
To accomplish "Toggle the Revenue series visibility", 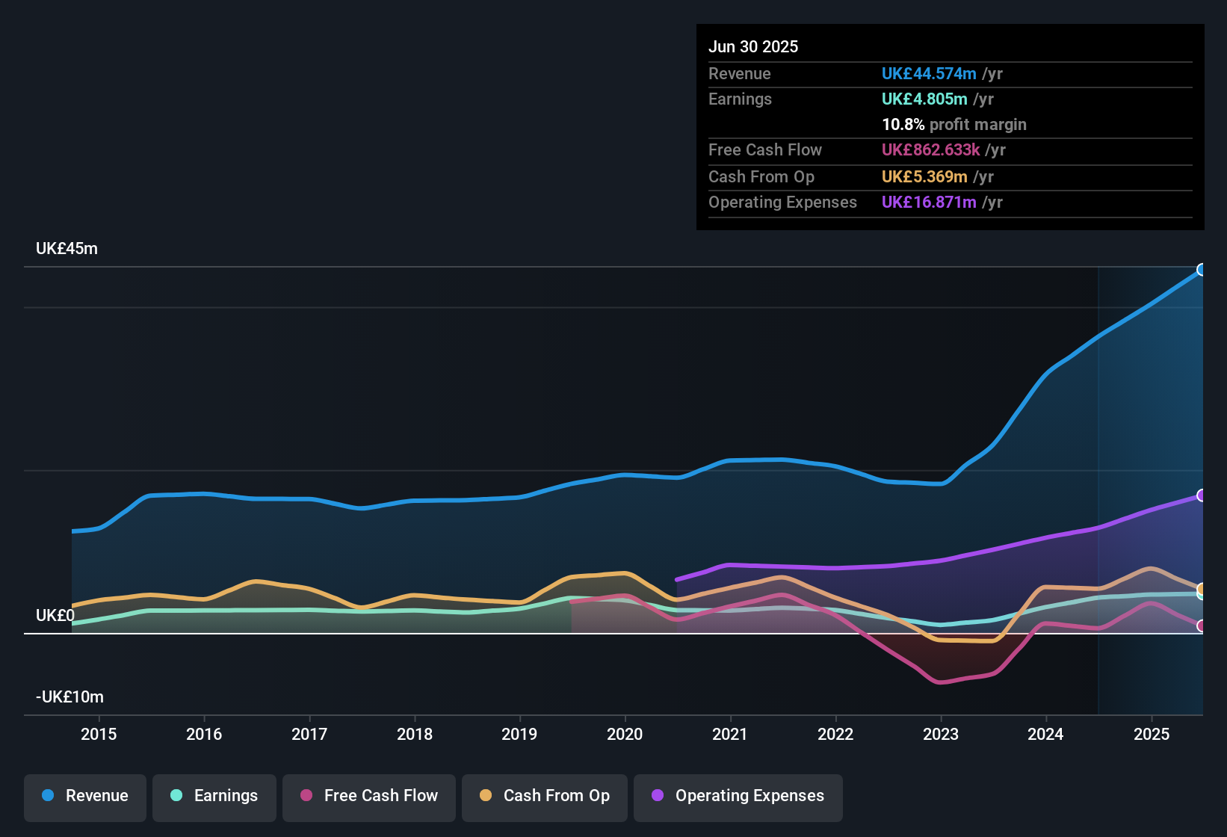I will [x=84, y=797].
